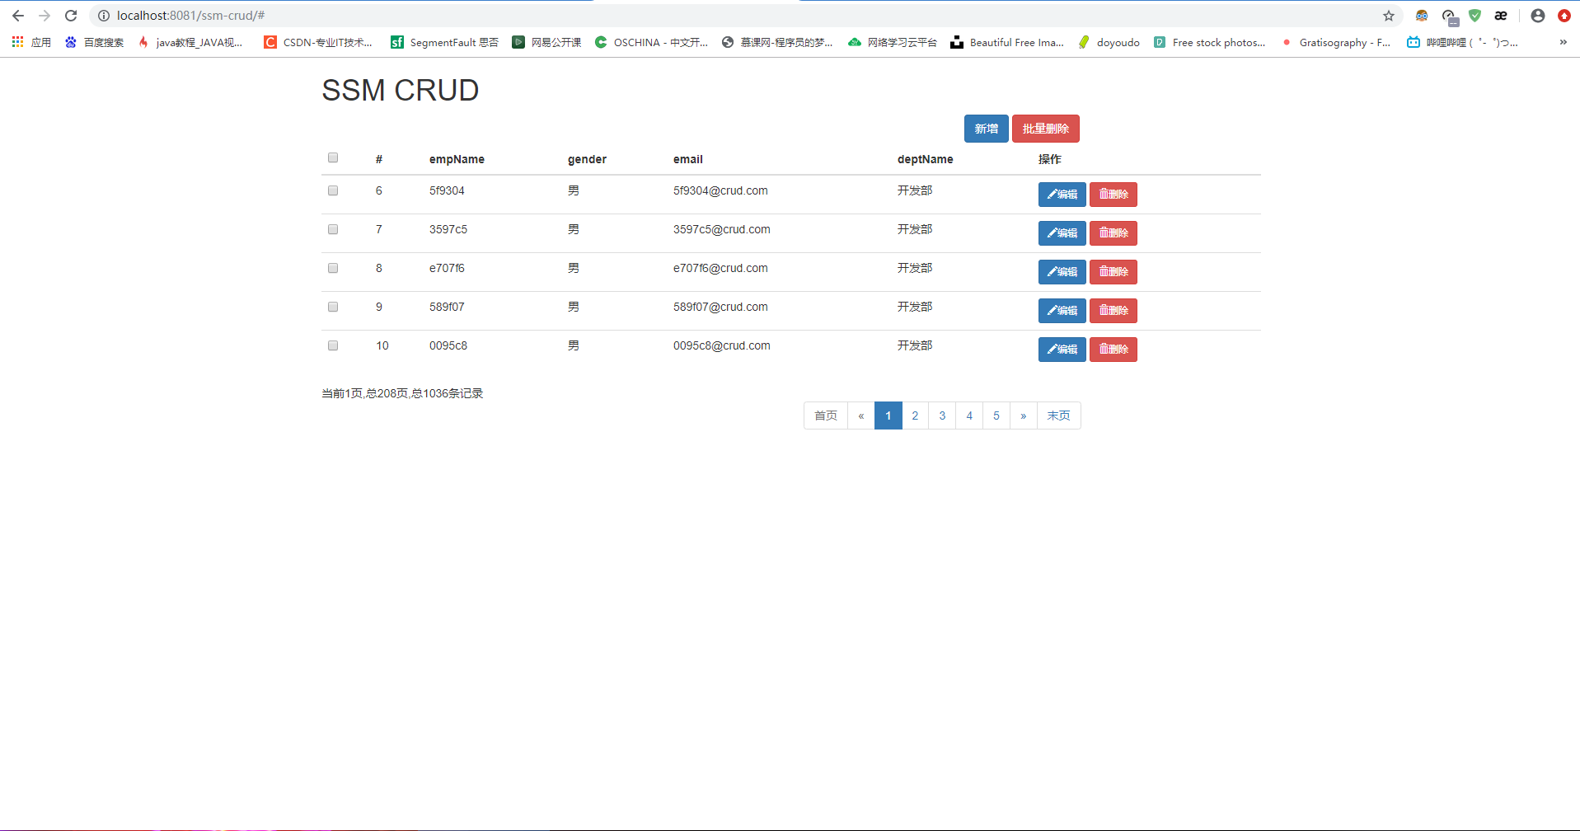This screenshot has height=831, width=1580.
Task: Check the checkbox for employee e707f6
Action: 333,268
